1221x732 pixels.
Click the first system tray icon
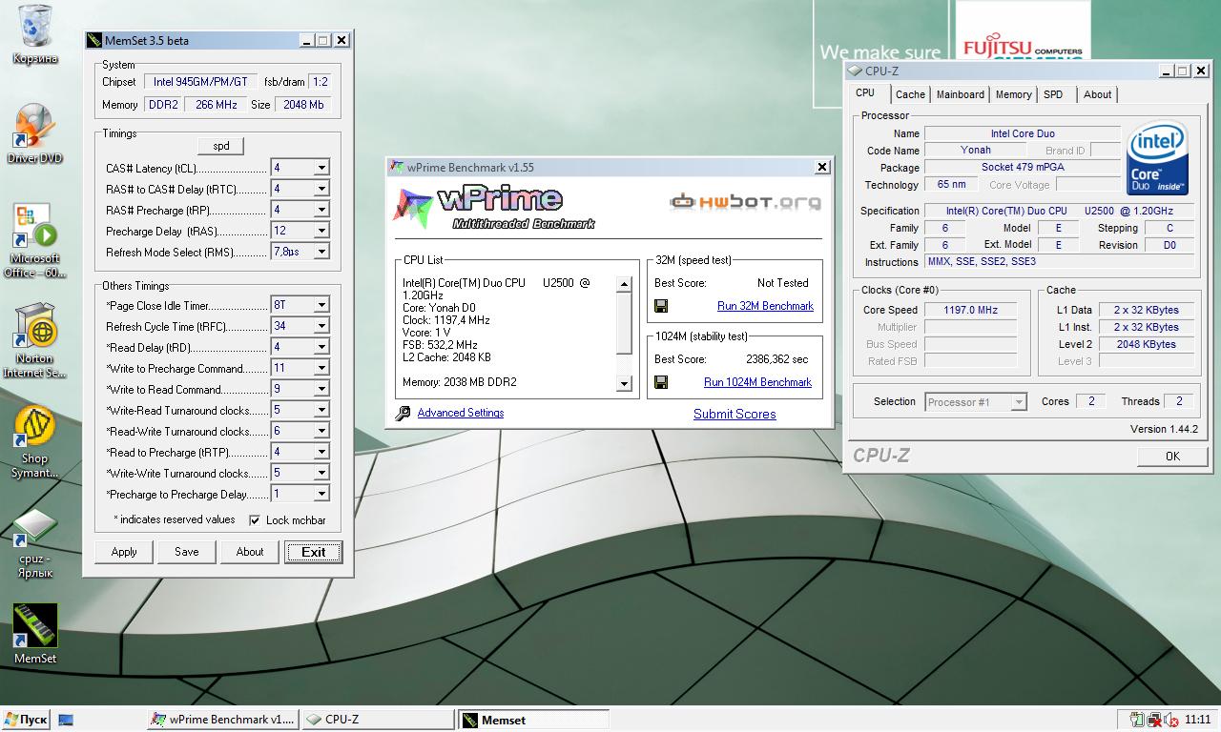1137,720
